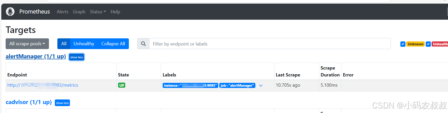Open the Alerts page
448x113 pixels.
[62, 12]
